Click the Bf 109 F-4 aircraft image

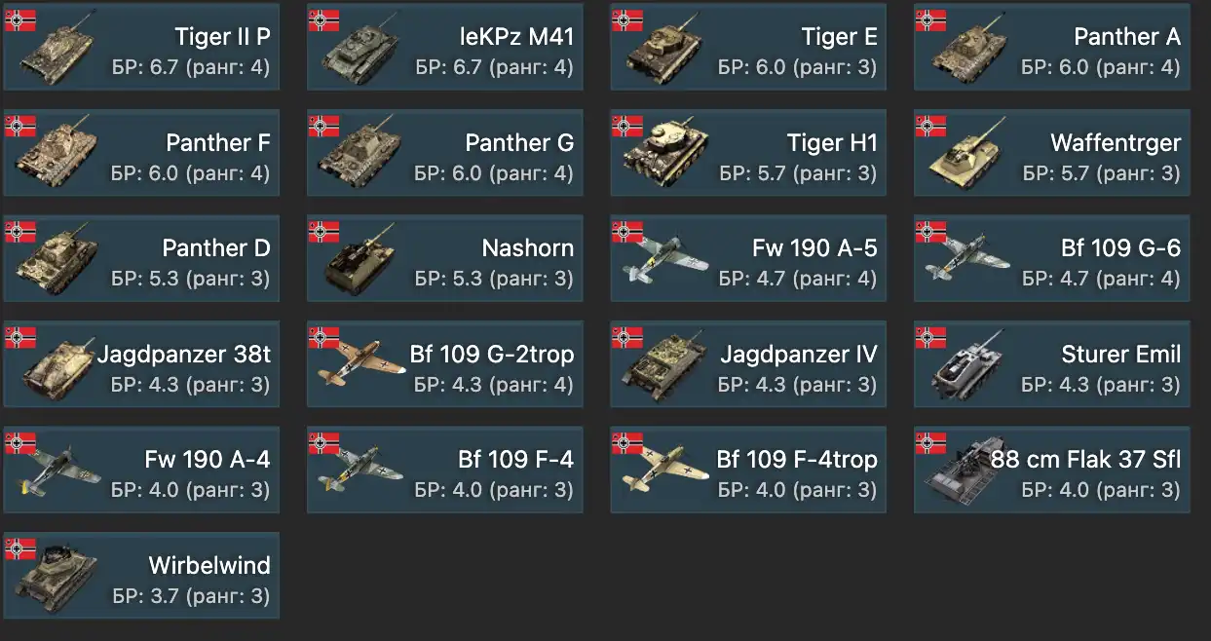pos(360,472)
